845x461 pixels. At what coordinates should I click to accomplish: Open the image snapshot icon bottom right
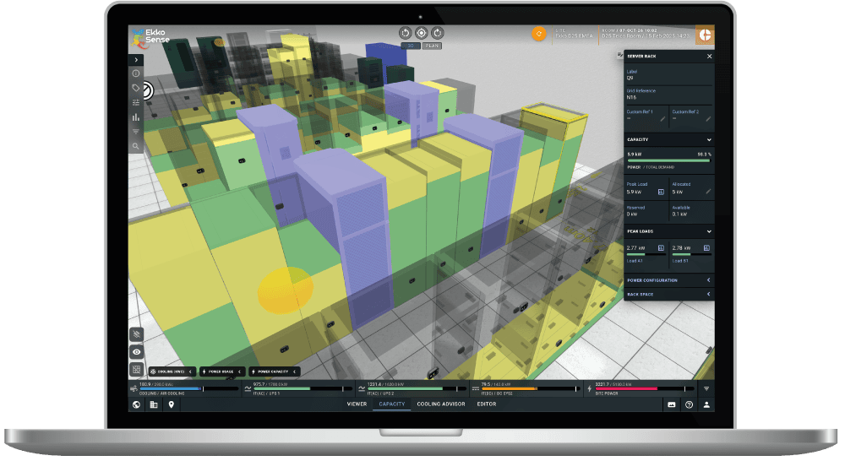pyautogui.click(x=672, y=404)
